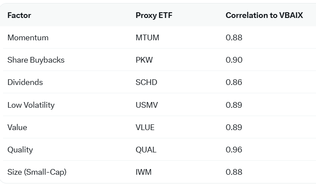Click the Share Buybacks row label
The height and width of the screenshot is (187, 316).
(36, 60)
